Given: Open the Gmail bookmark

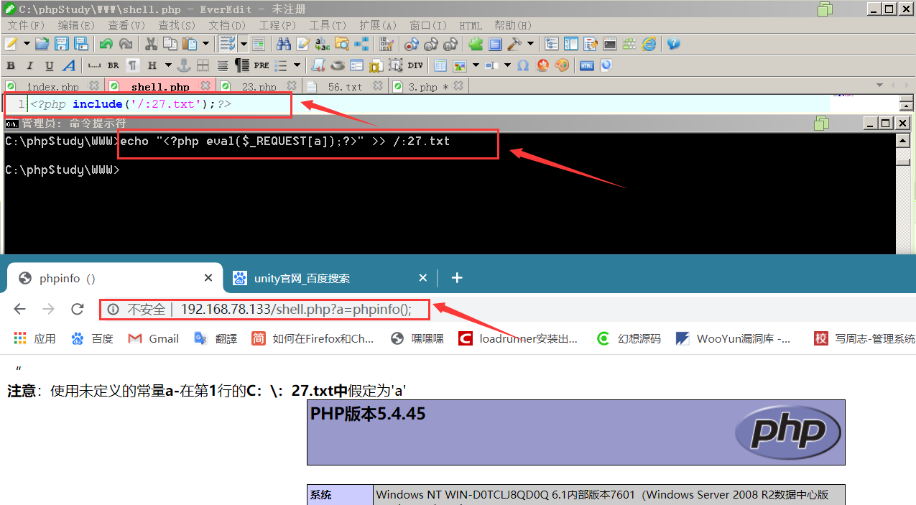Looking at the screenshot, I should coord(153,338).
